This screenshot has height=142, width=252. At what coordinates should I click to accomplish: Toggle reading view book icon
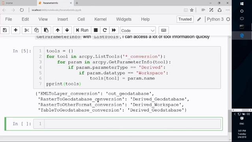point(185,10)
